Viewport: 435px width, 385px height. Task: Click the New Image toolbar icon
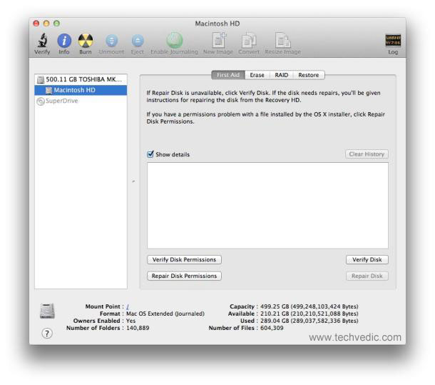pyautogui.click(x=219, y=40)
